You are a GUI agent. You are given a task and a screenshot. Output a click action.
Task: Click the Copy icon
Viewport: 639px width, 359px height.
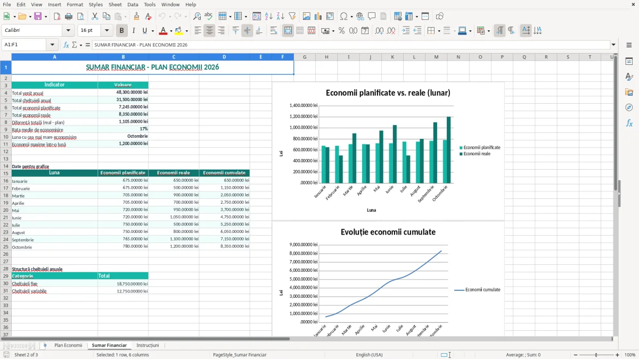tap(106, 16)
